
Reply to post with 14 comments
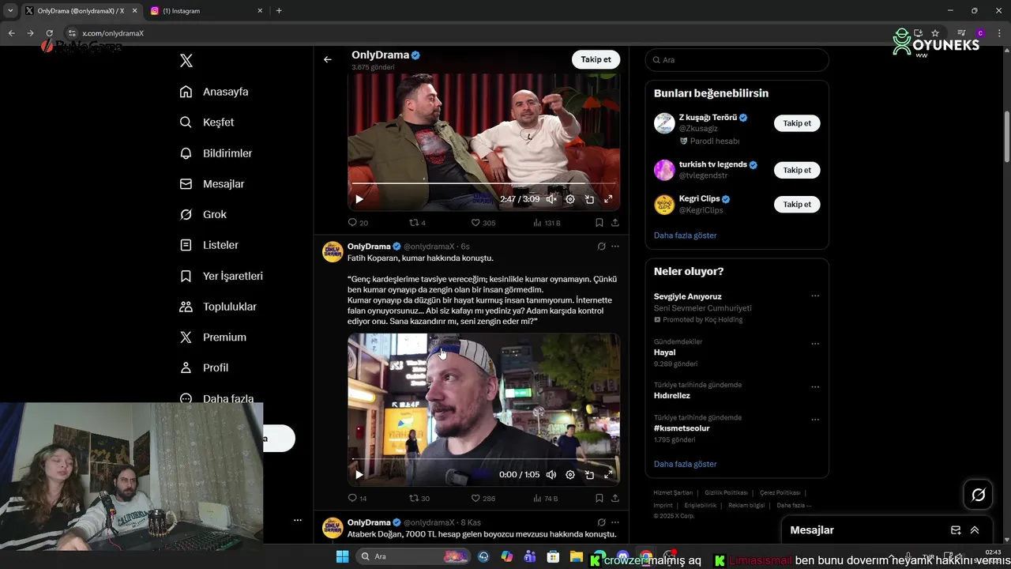coord(358,499)
